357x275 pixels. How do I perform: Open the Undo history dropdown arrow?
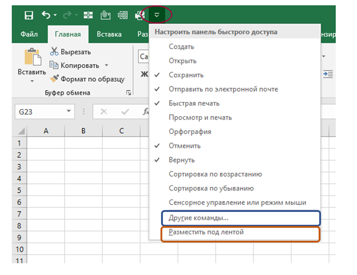coord(55,15)
